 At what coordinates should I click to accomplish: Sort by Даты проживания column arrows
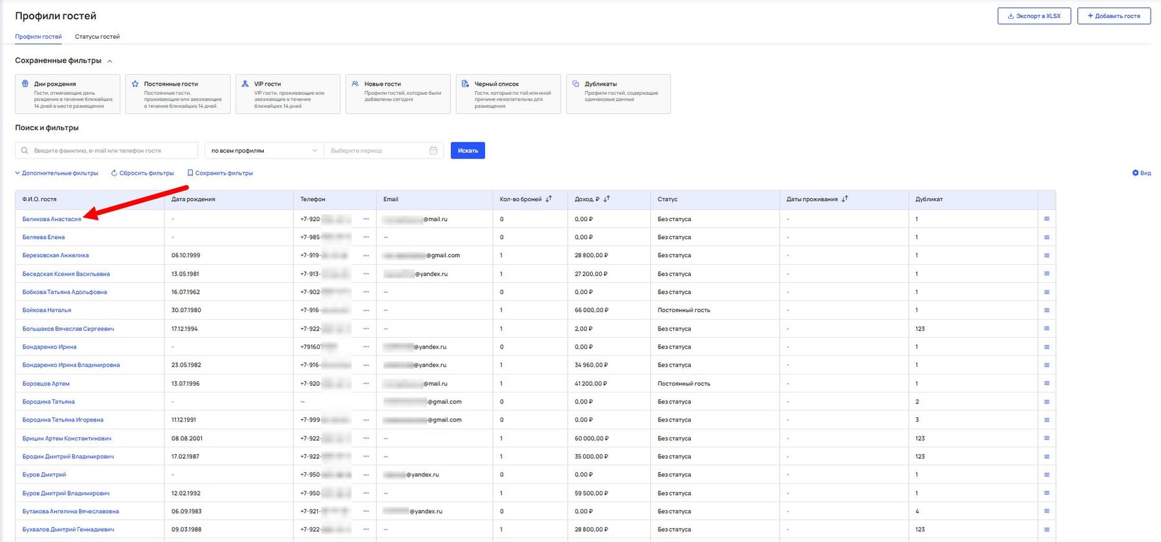(x=845, y=199)
